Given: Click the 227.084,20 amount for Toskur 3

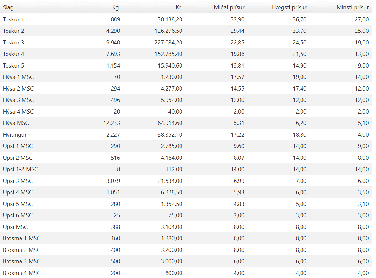Looking at the screenshot, I should click(x=168, y=43).
